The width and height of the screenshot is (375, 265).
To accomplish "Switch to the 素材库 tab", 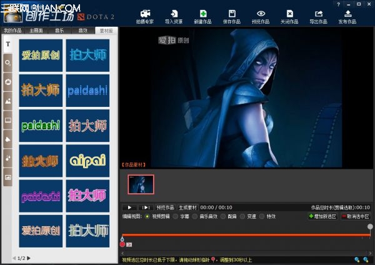I will pos(106,31).
